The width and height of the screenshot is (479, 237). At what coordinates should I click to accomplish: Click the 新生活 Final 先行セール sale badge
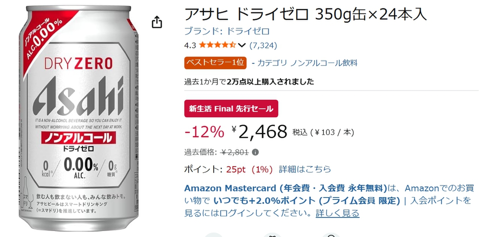(231, 109)
